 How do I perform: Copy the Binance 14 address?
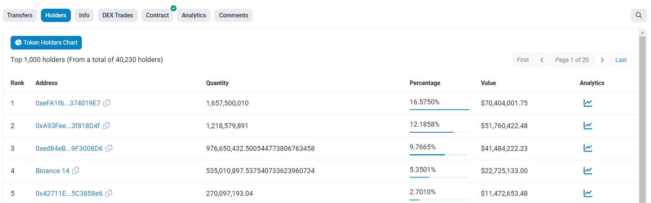click(75, 171)
